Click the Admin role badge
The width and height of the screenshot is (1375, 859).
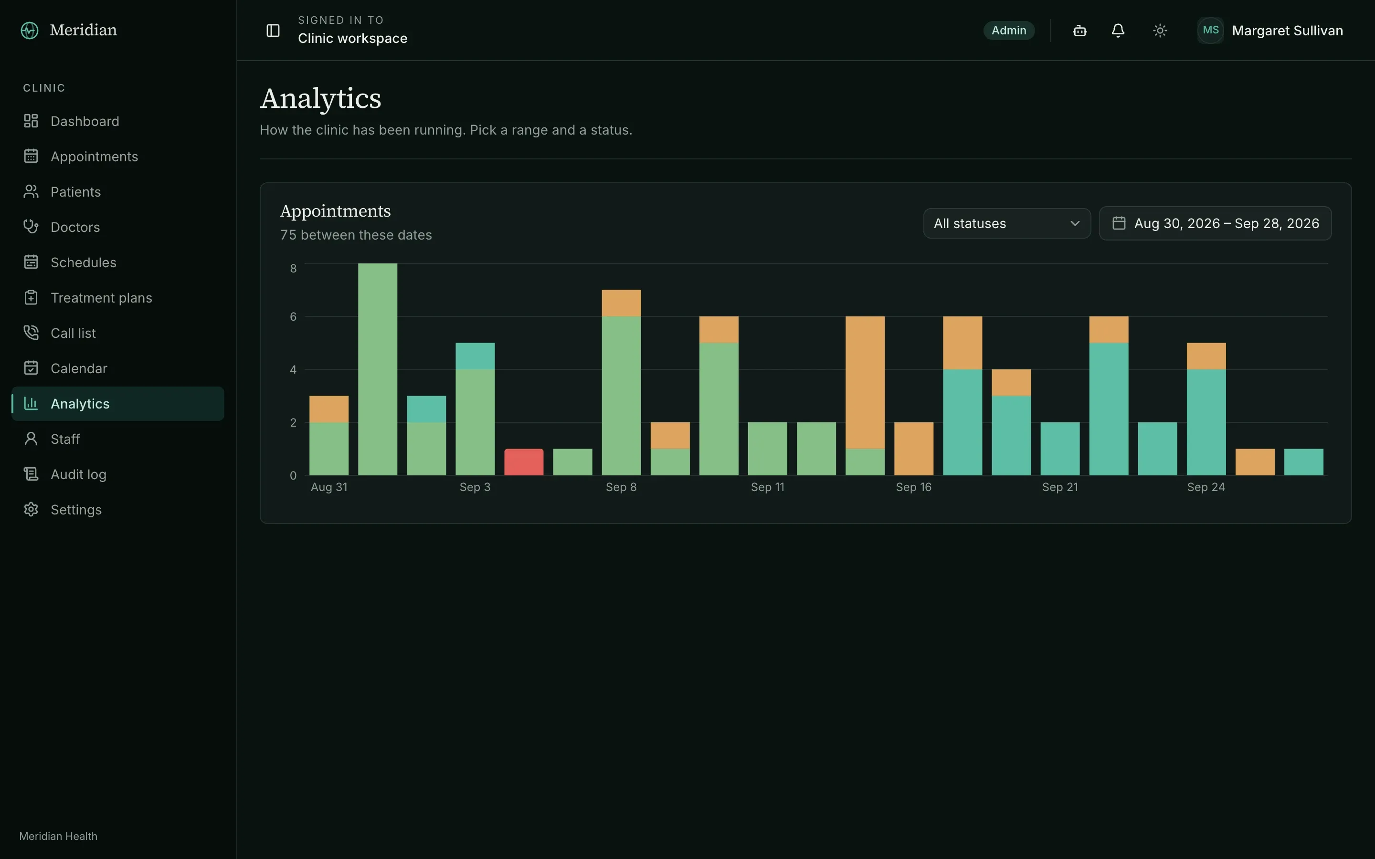tap(1008, 30)
